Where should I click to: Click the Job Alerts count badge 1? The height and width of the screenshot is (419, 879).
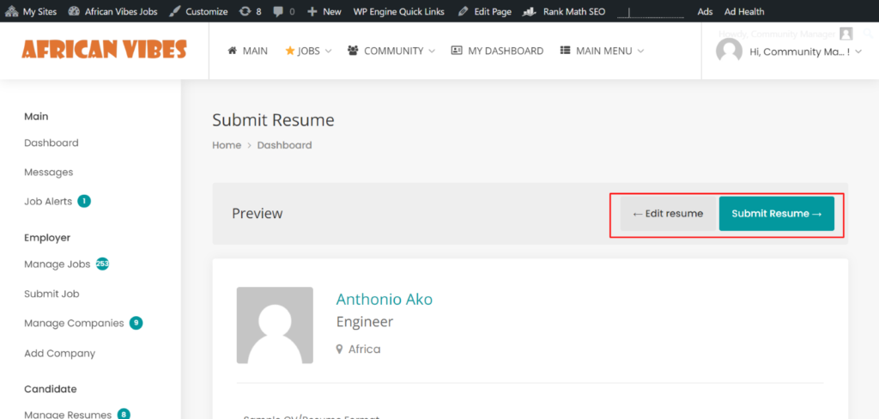(84, 201)
